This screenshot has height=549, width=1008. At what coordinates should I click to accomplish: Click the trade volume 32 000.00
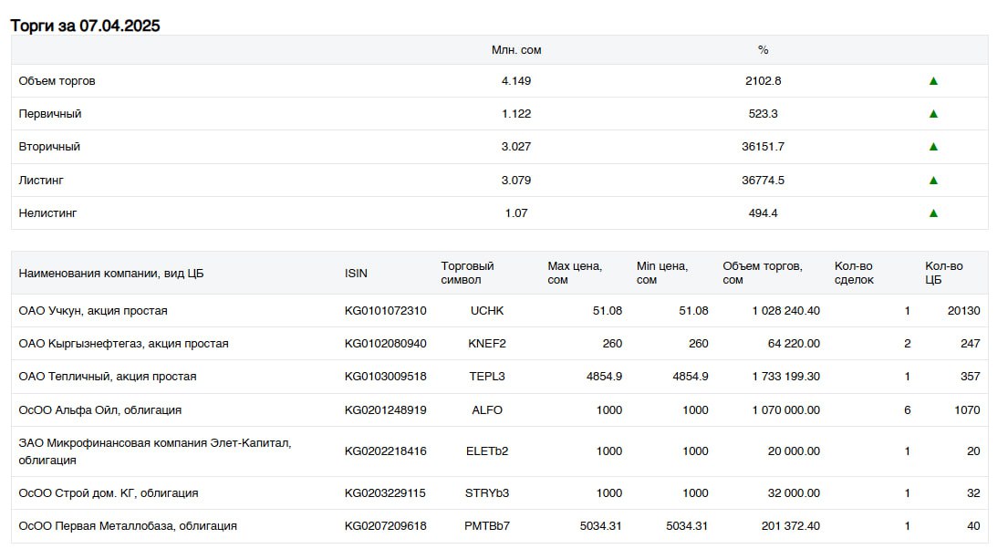[794, 493]
